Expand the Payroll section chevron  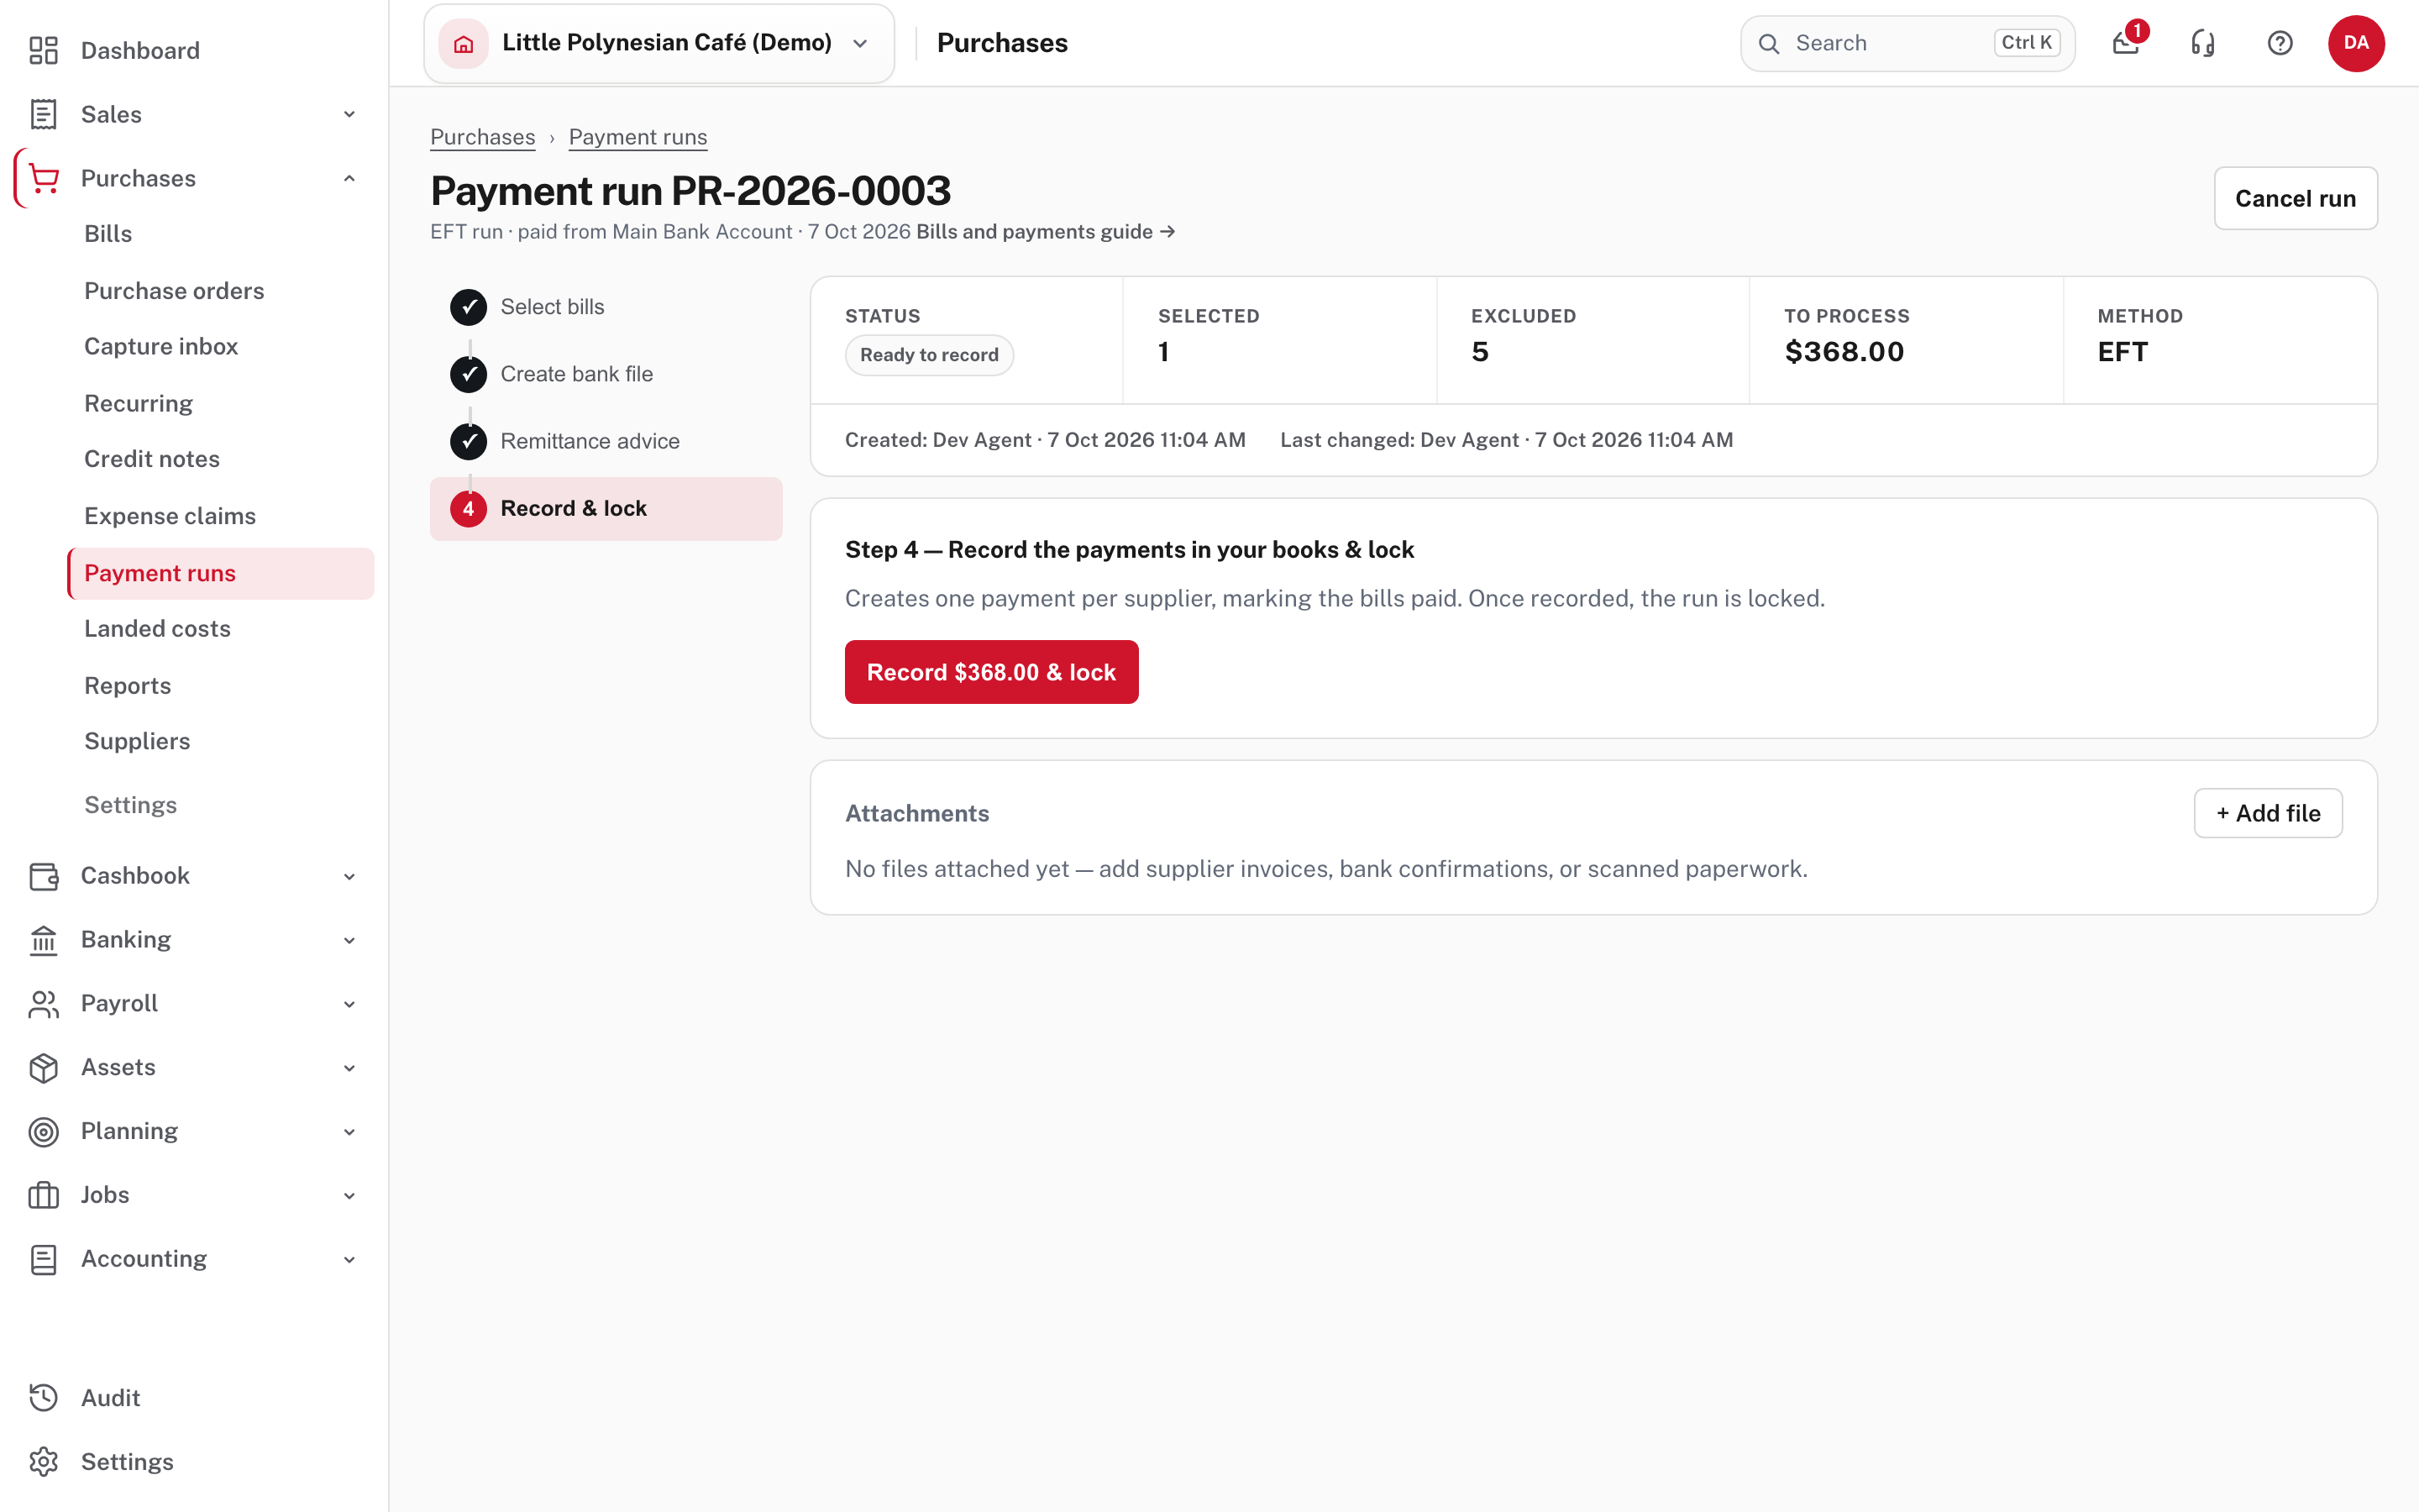(x=349, y=1004)
